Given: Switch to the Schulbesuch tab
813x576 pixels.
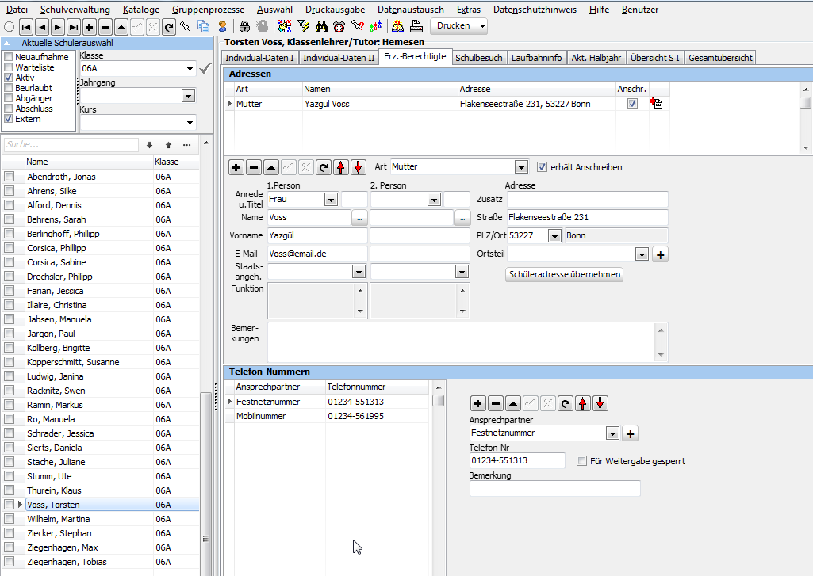Looking at the screenshot, I should click(x=479, y=58).
